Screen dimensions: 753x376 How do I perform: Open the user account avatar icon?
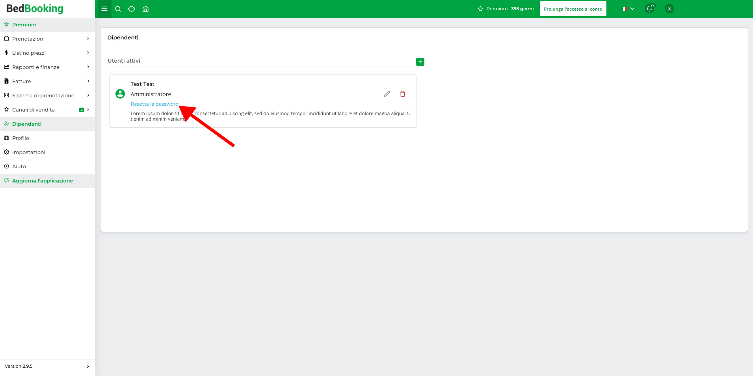pos(669,9)
